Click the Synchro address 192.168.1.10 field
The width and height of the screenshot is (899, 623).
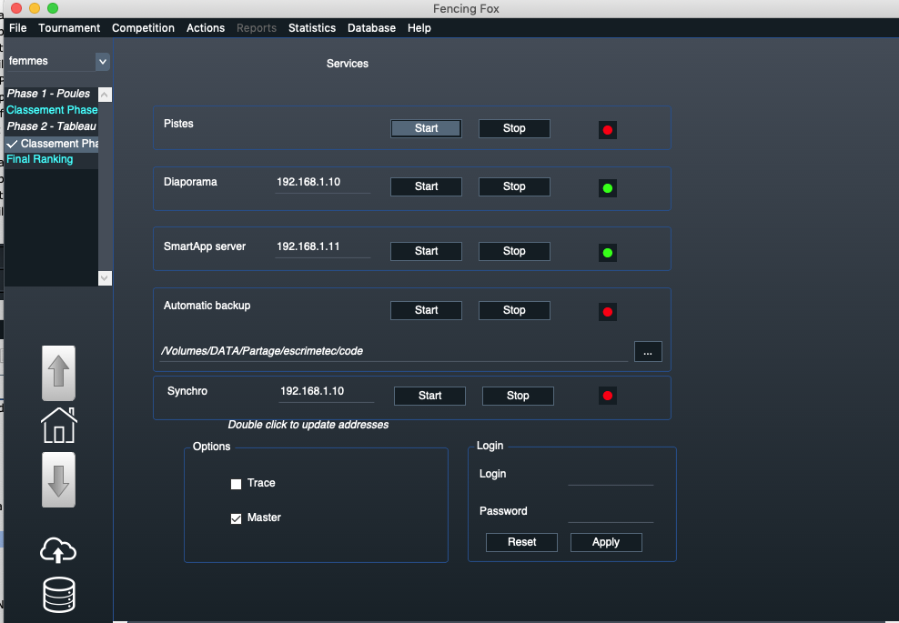coord(326,391)
